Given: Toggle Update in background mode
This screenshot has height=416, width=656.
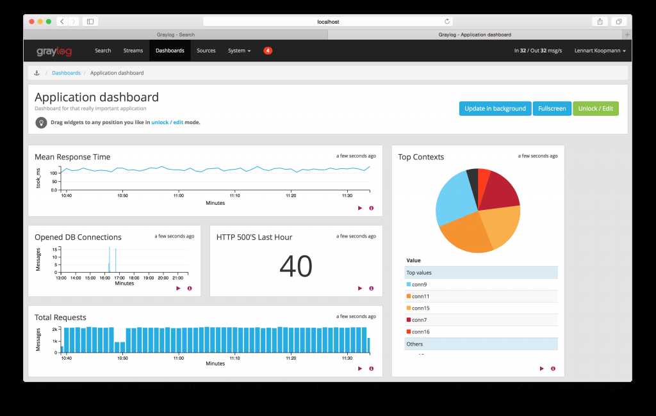Looking at the screenshot, I should tap(495, 108).
